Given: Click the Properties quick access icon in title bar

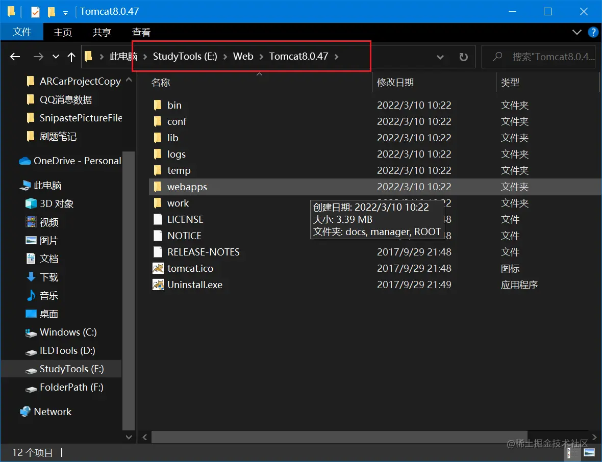Looking at the screenshot, I should coord(35,12).
